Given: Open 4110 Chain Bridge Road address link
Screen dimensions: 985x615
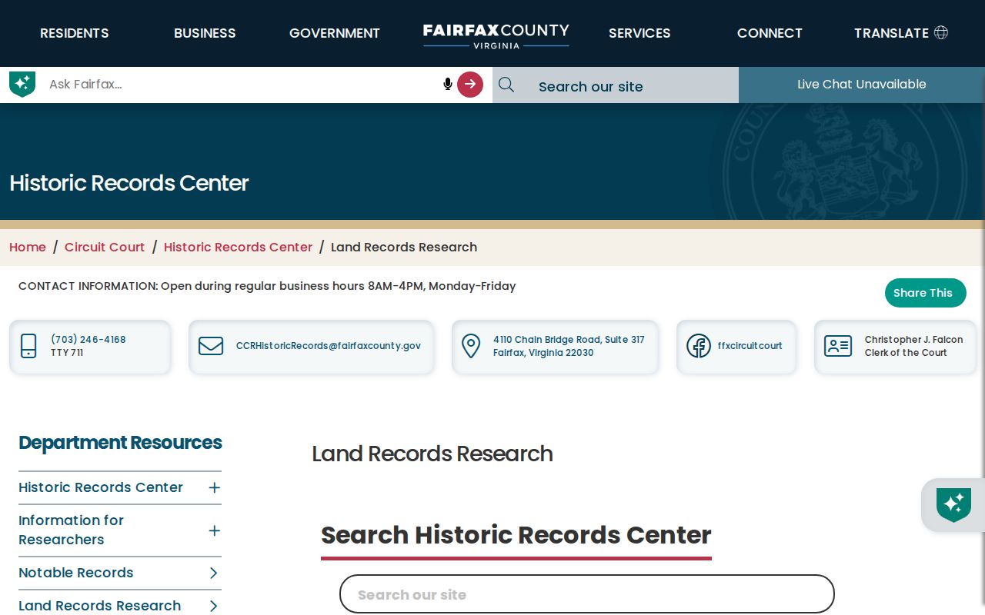Looking at the screenshot, I should pos(569,346).
